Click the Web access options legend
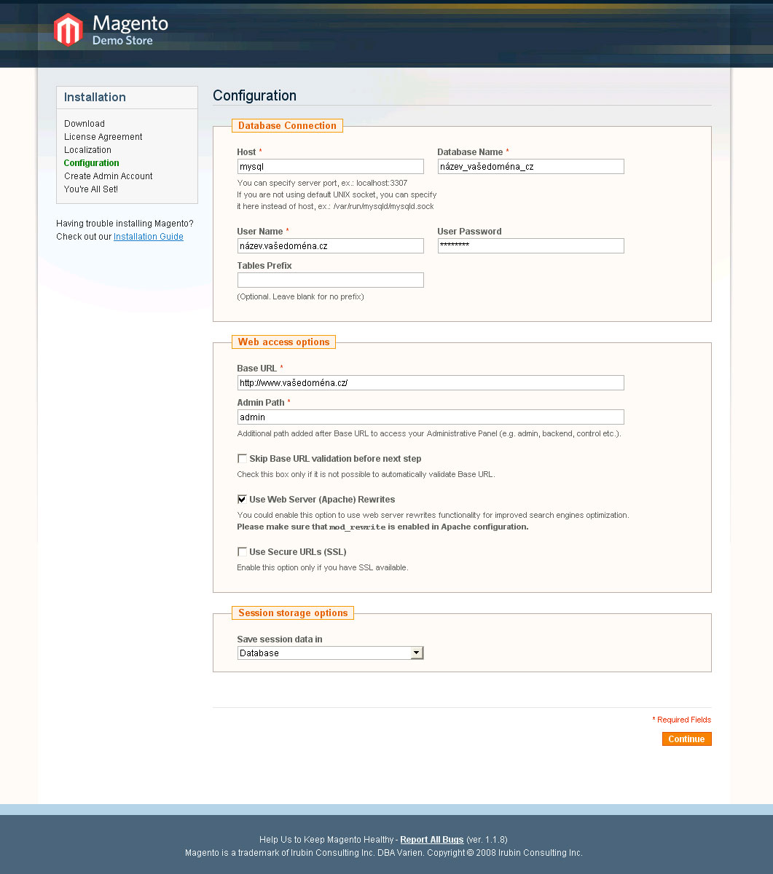 coord(283,342)
